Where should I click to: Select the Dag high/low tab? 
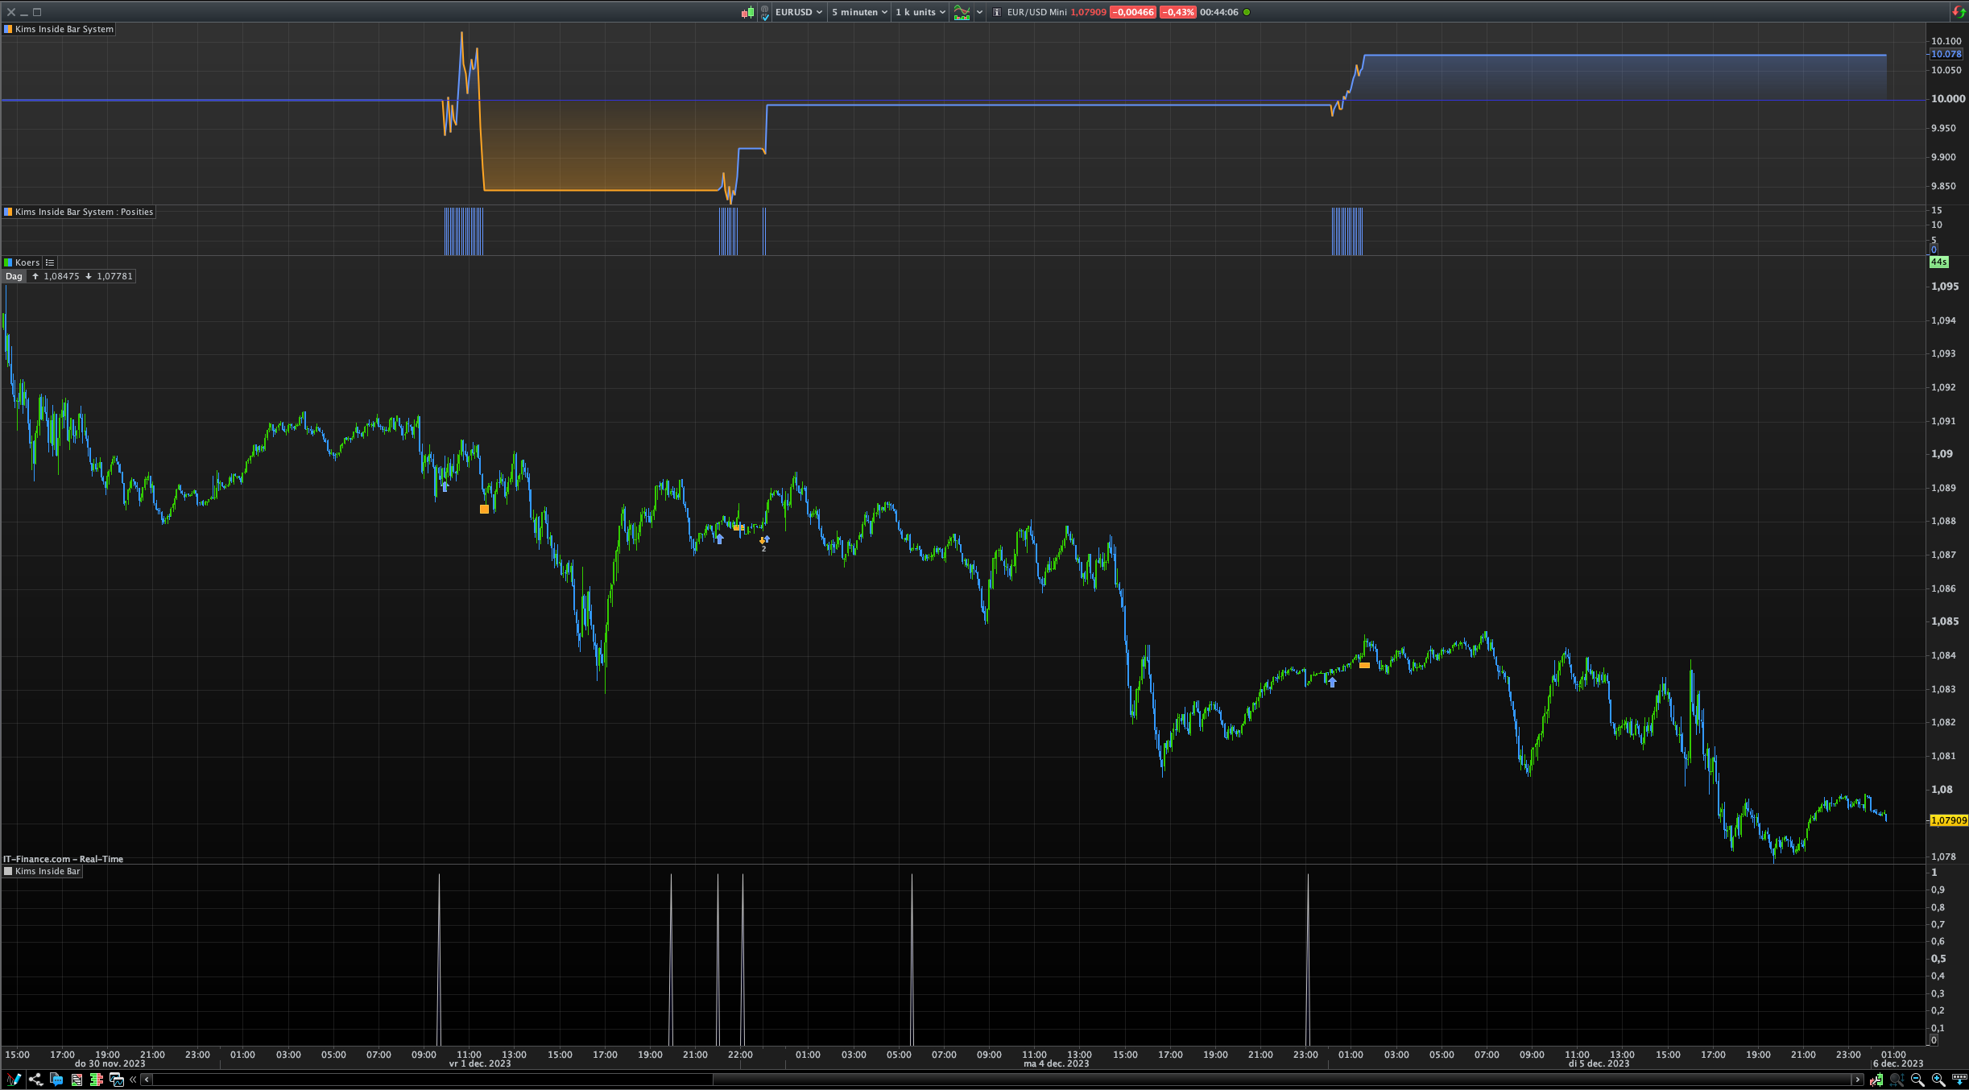[x=14, y=276]
